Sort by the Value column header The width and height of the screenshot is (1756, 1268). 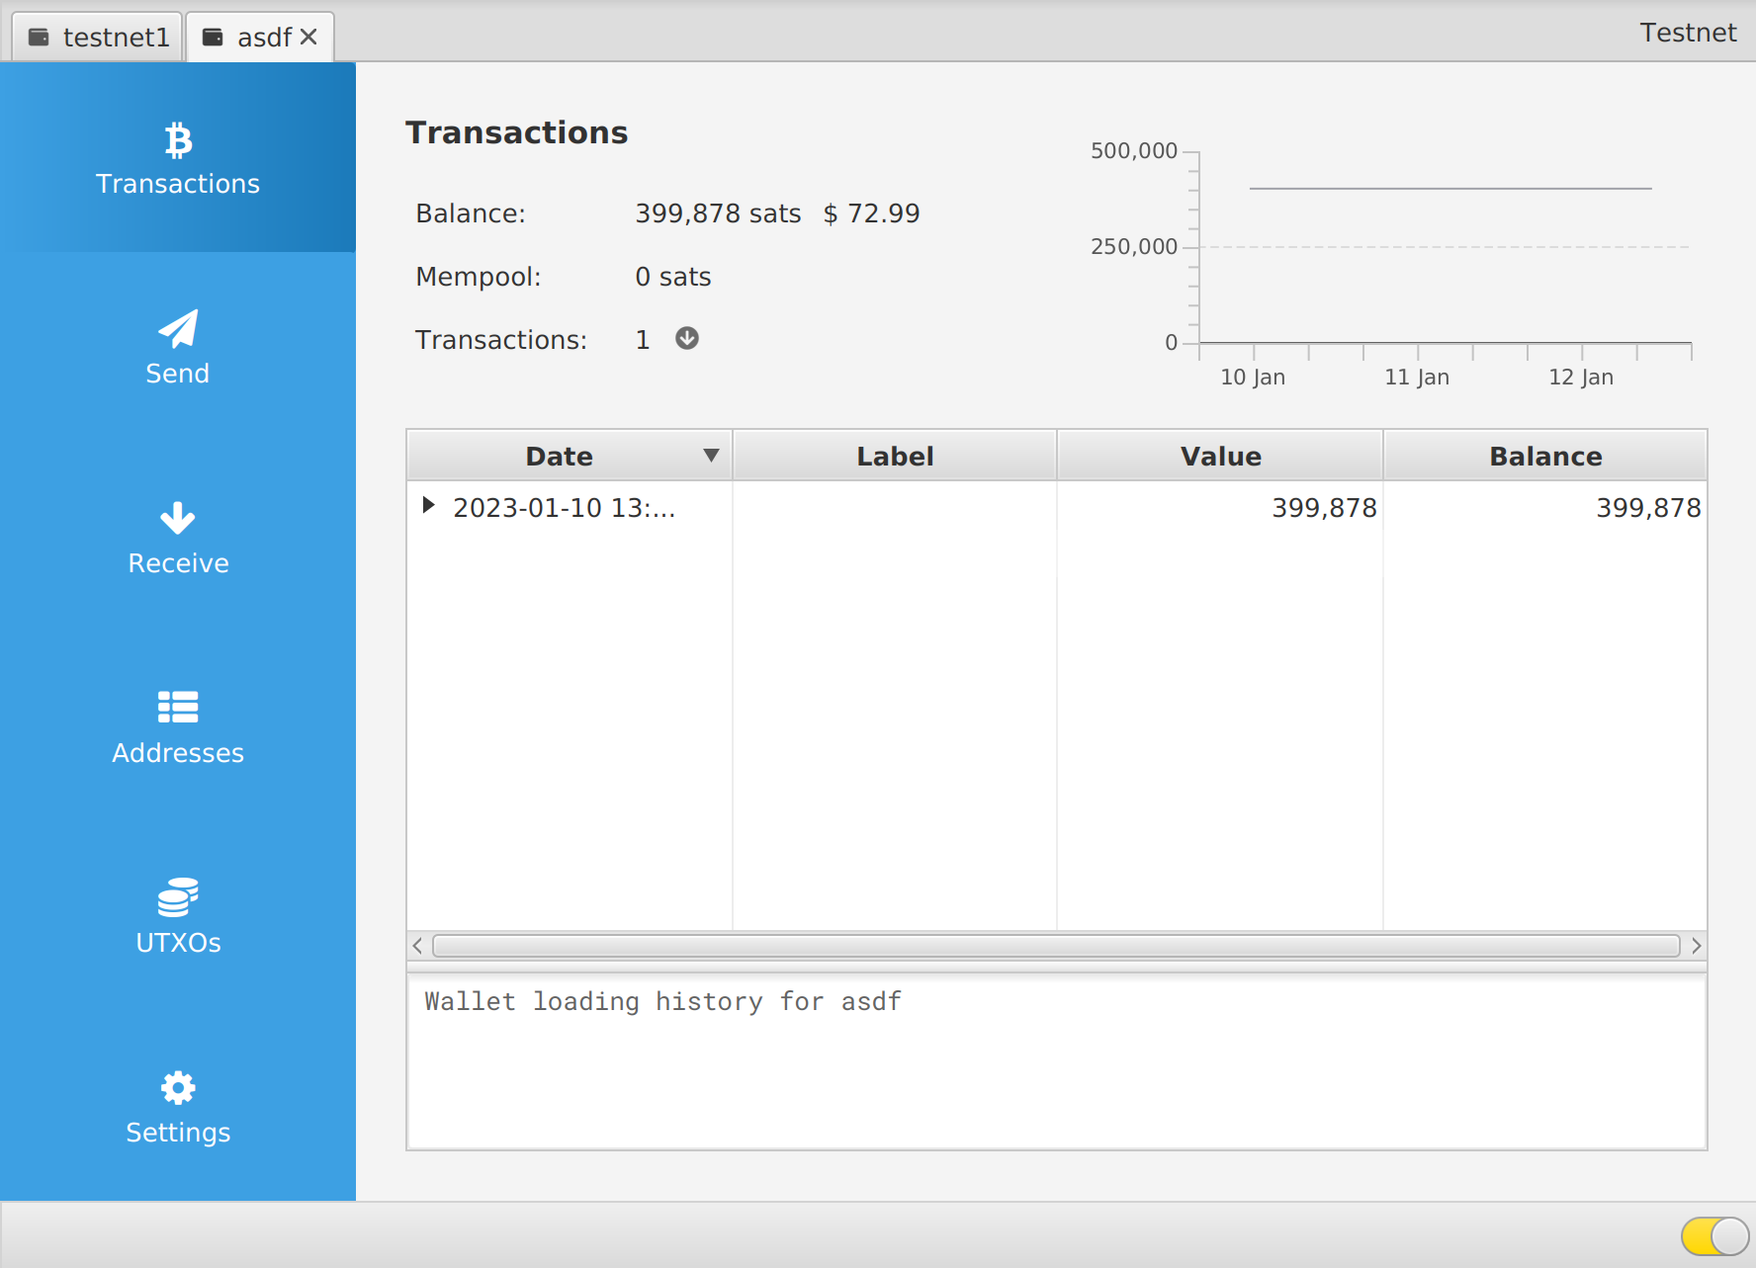[1219, 456]
